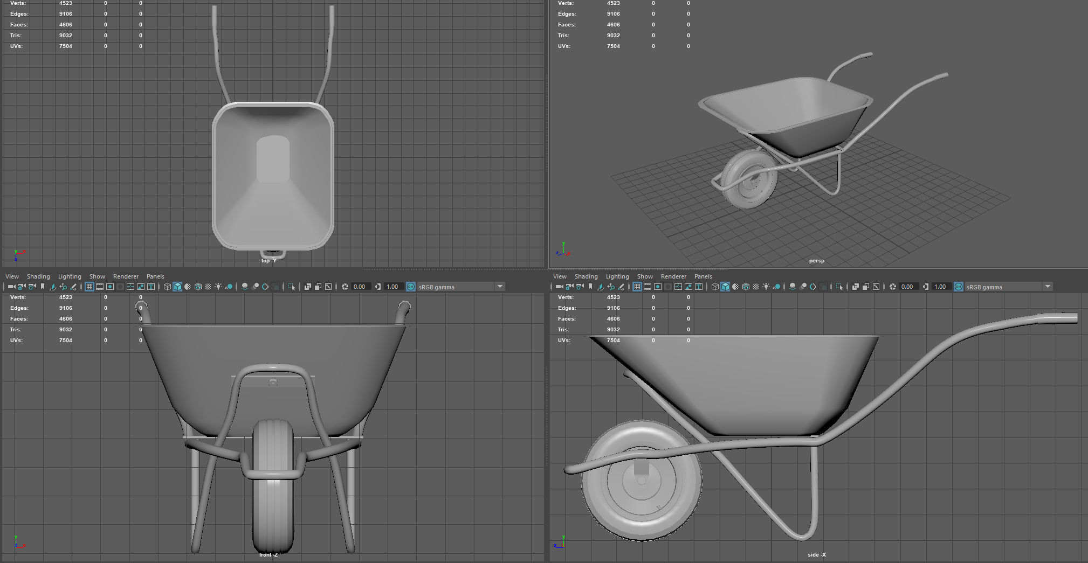Open Renderer menu of front view panel
Screen dimensions: 1088x563
(126, 276)
